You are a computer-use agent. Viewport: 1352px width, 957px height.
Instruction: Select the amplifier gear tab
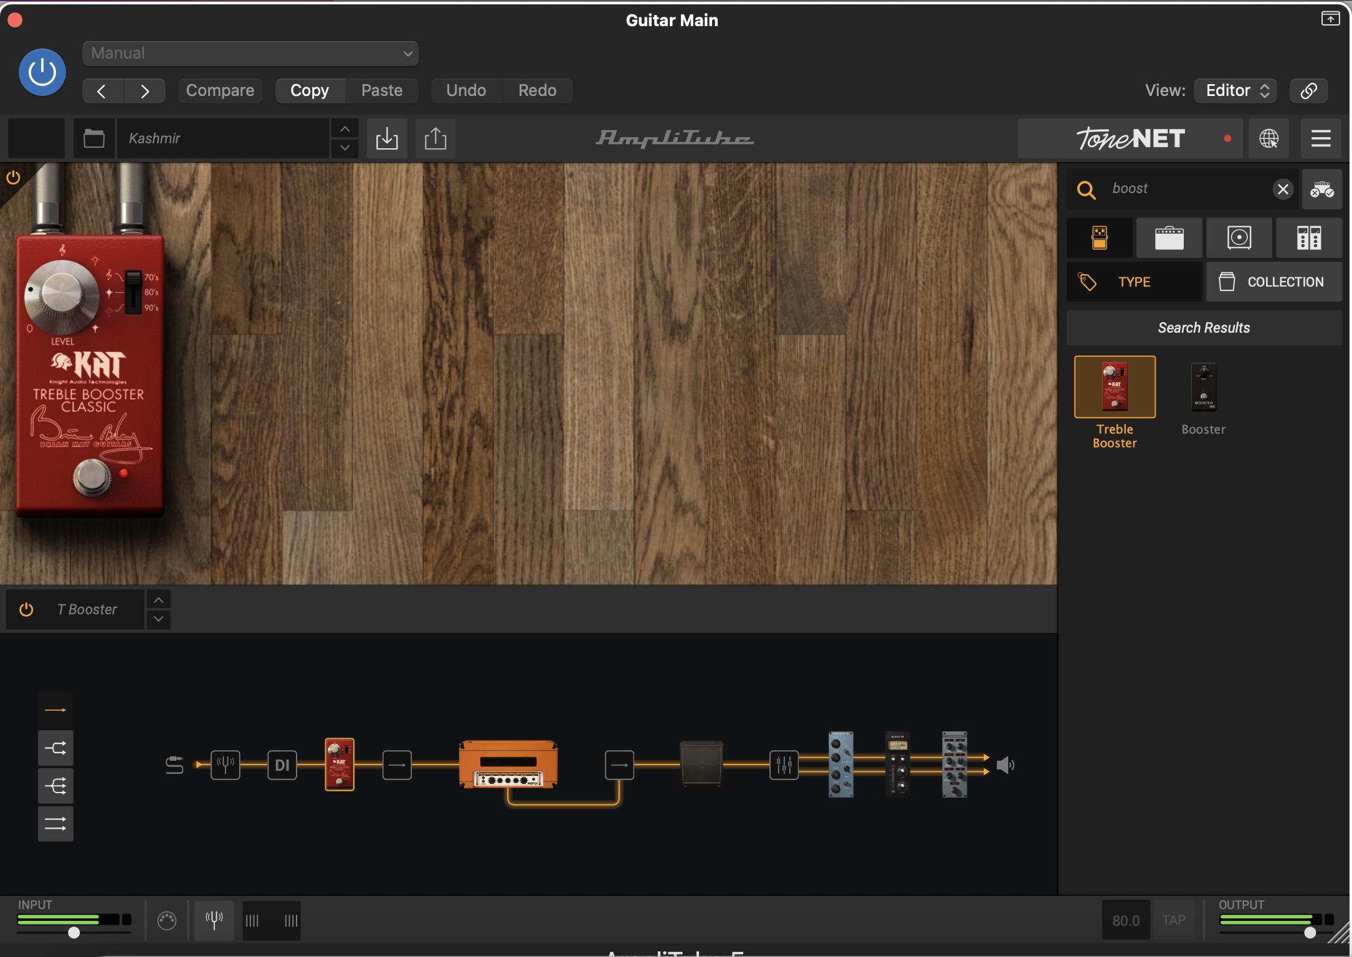click(x=1169, y=238)
